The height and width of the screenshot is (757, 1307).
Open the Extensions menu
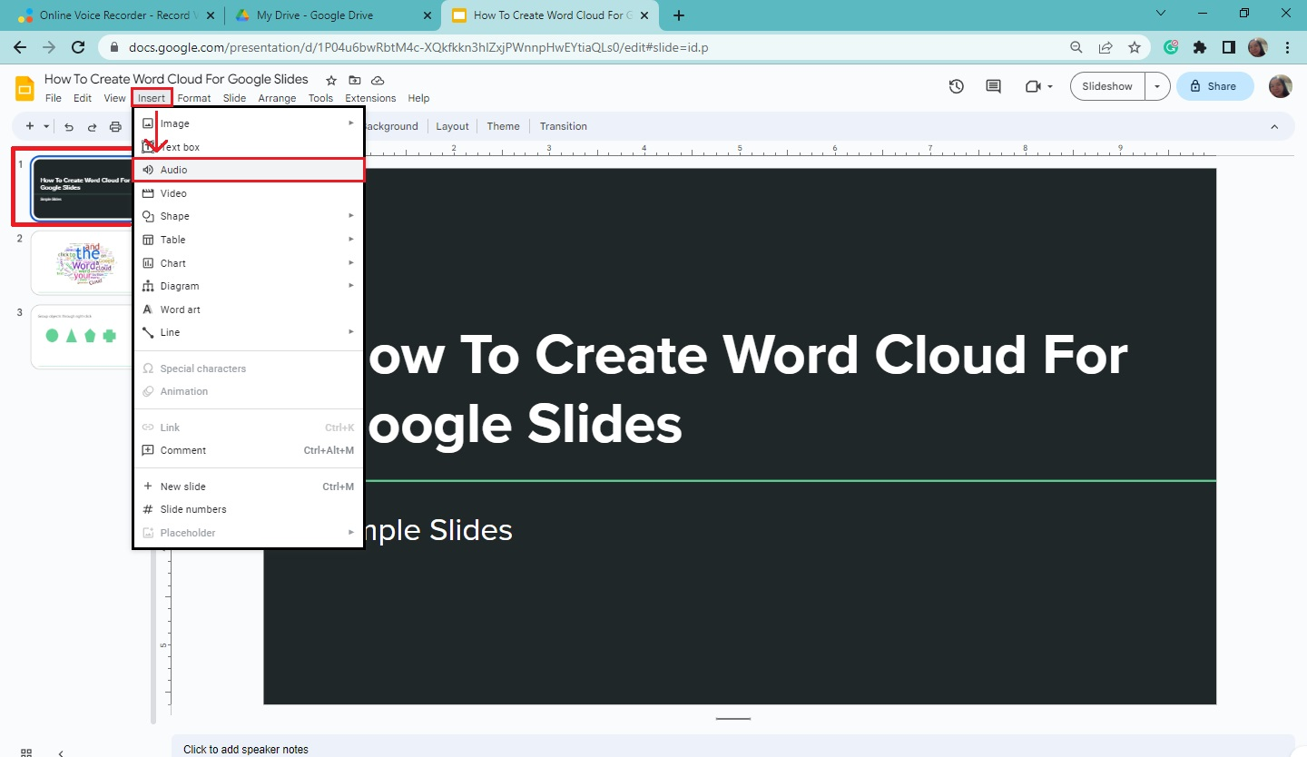click(x=370, y=98)
